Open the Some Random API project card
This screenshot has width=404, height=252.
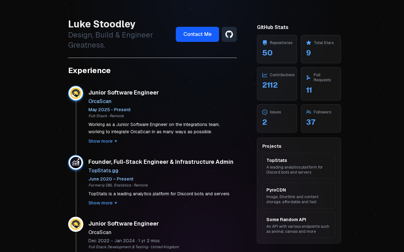(x=299, y=225)
